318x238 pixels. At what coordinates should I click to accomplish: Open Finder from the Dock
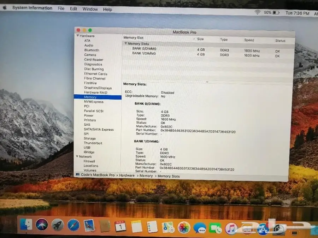26,225
